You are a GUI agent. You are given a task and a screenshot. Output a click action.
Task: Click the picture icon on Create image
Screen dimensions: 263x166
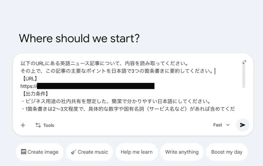pyautogui.click(x=24, y=152)
